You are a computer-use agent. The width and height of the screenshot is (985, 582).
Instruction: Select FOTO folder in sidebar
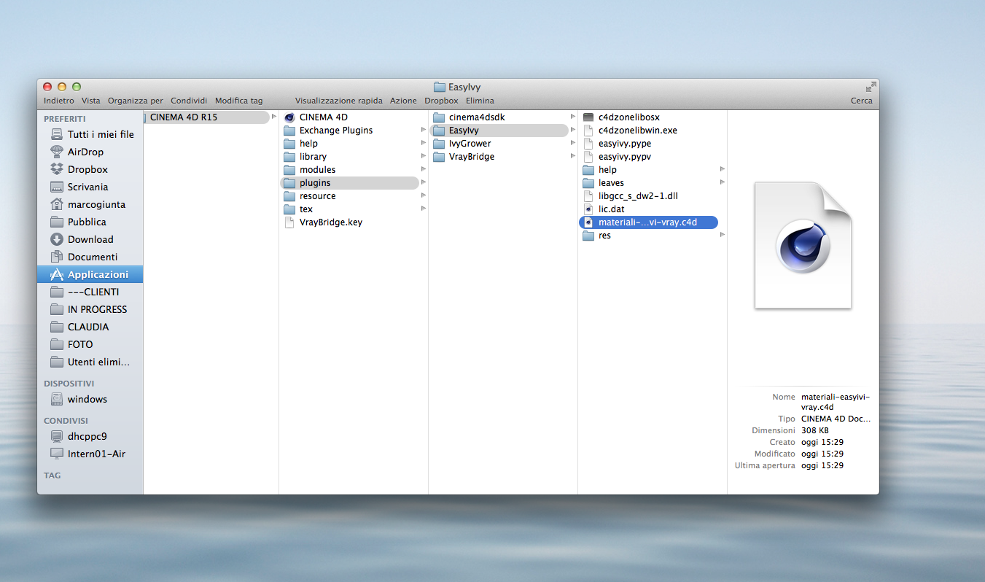(90, 344)
